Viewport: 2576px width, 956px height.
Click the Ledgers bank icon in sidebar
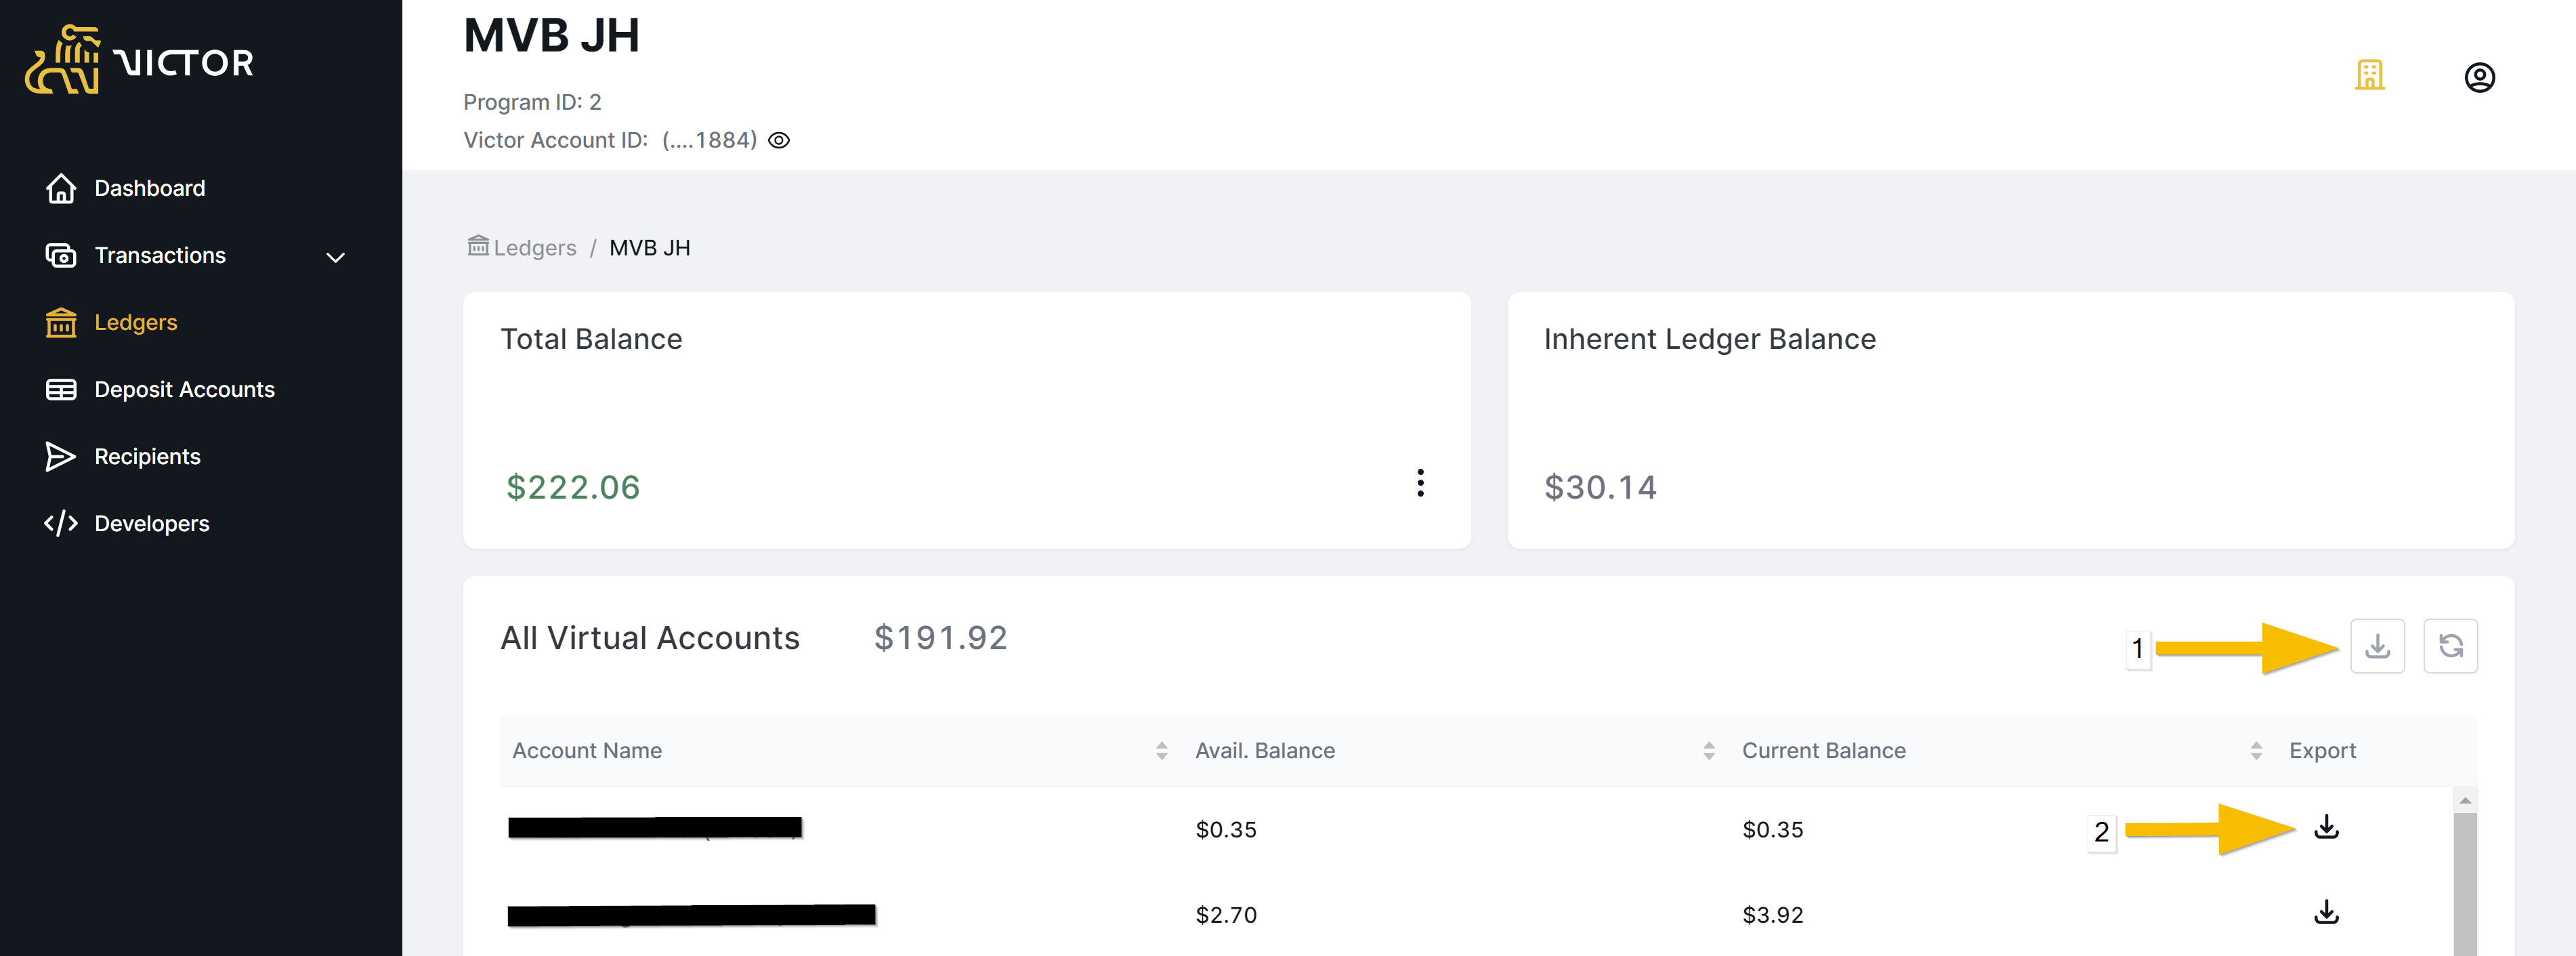[x=61, y=322]
